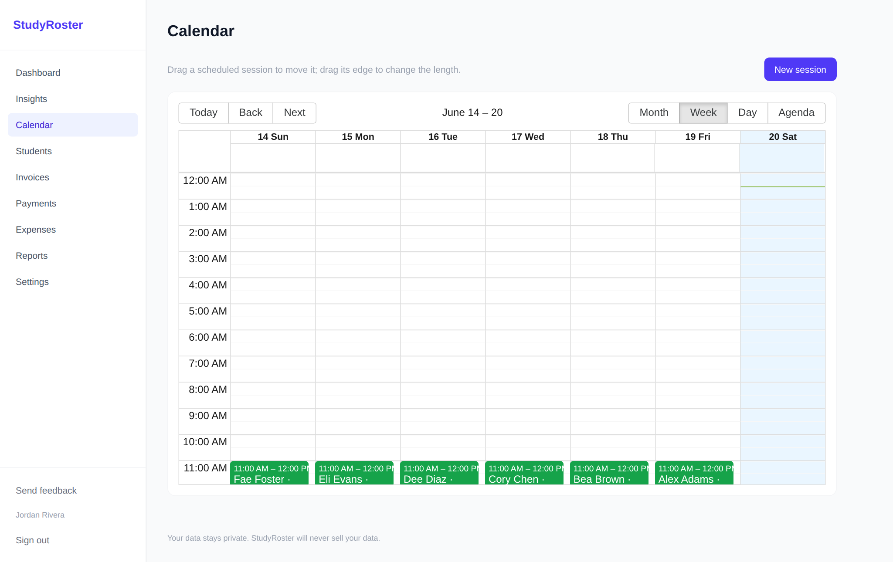The height and width of the screenshot is (562, 893).
Task: Click the Calendar page heading
Action: coord(201,31)
